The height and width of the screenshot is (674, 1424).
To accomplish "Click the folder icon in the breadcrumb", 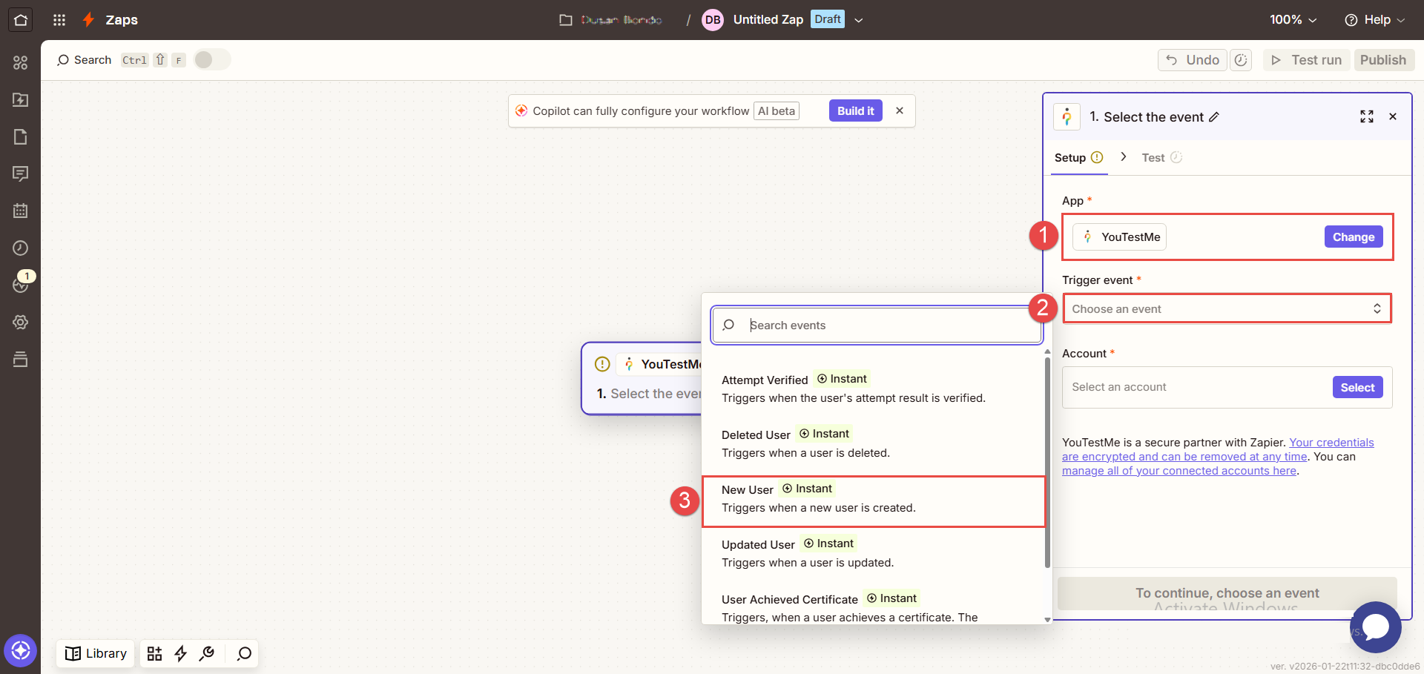I will (x=566, y=20).
